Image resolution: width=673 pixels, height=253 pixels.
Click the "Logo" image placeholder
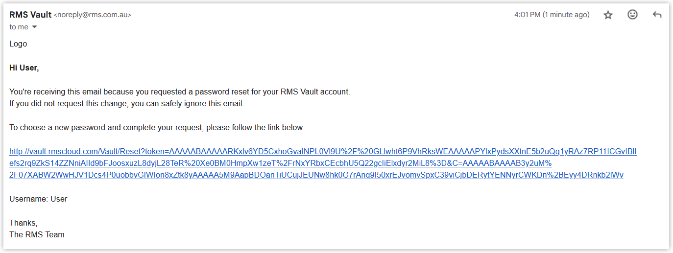[x=18, y=44]
